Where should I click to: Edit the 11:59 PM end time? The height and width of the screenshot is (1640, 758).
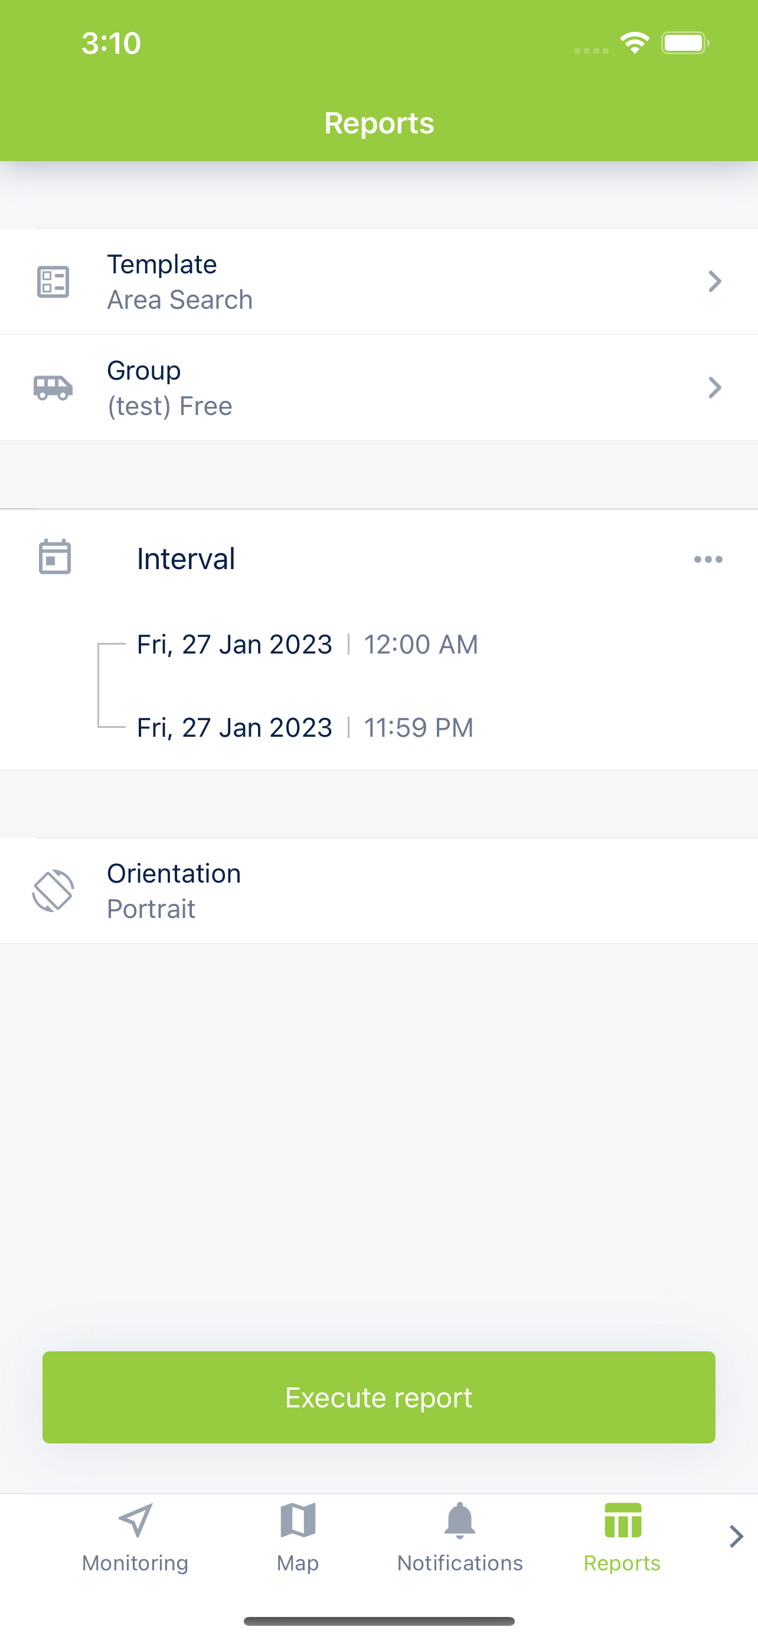click(418, 728)
